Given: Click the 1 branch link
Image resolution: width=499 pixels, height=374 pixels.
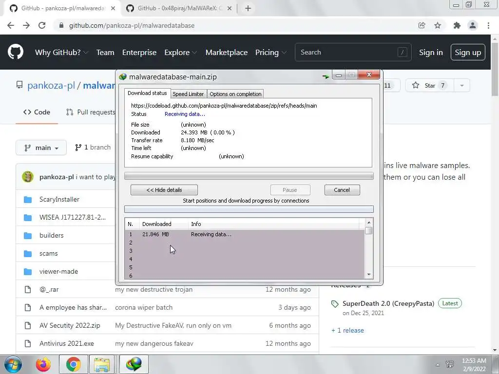Looking at the screenshot, I should tap(93, 147).
